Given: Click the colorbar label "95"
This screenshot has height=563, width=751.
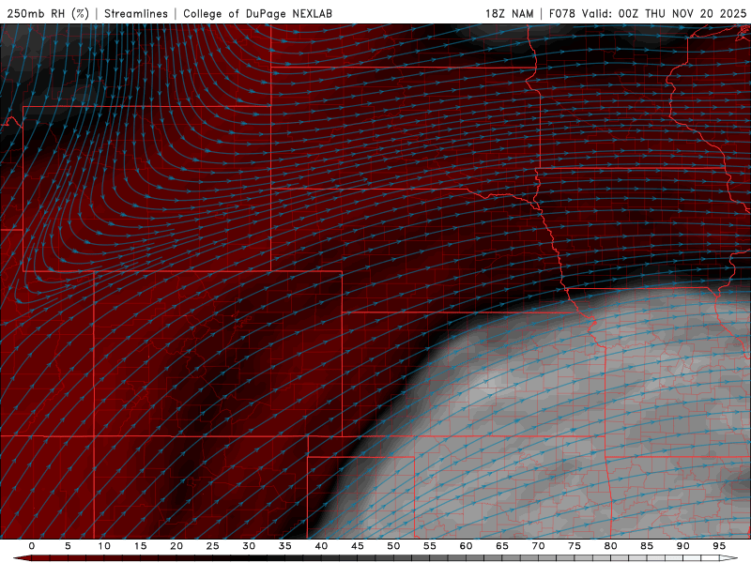Looking at the screenshot, I should (719, 546).
